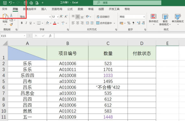The height and width of the screenshot is (121, 185).
Task: Open the borders dropdown arrow
Action: coord(42,23)
